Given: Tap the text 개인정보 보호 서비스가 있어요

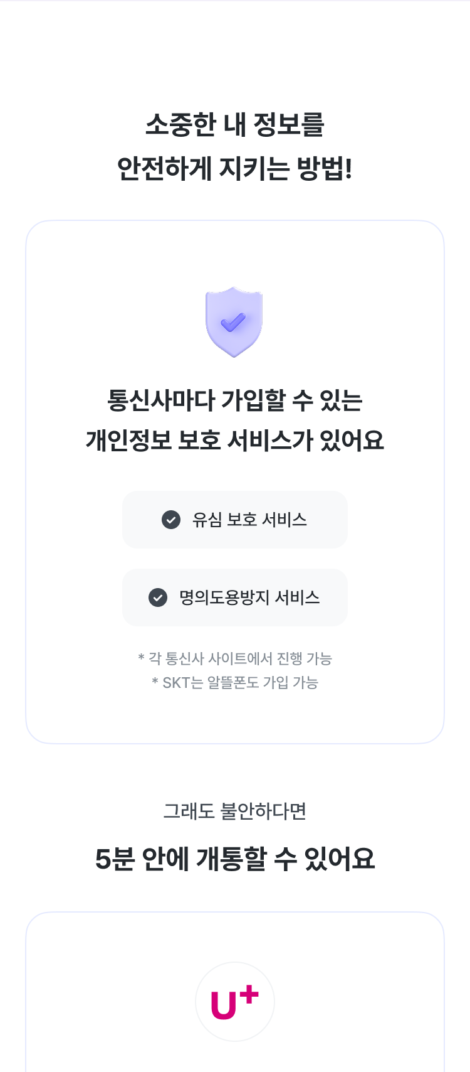Looking at the screenshot, I should coord(235,440).
